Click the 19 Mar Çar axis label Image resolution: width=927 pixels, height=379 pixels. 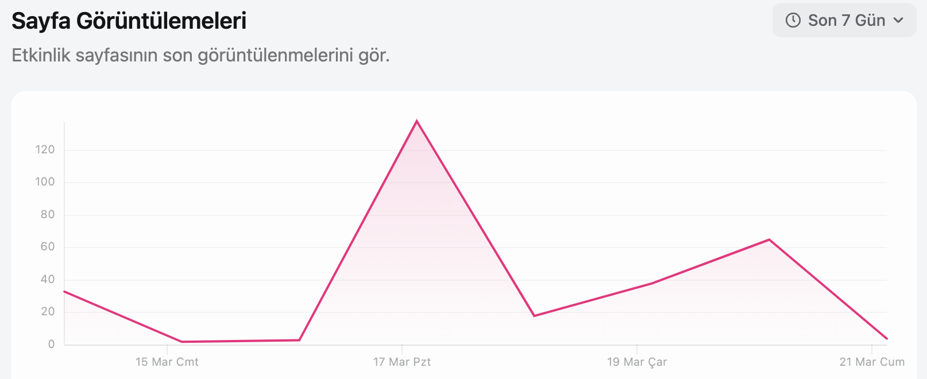click(x=637, y=362)
